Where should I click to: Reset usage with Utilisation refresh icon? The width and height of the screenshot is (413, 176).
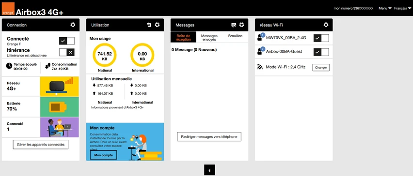tap(149, 25)
